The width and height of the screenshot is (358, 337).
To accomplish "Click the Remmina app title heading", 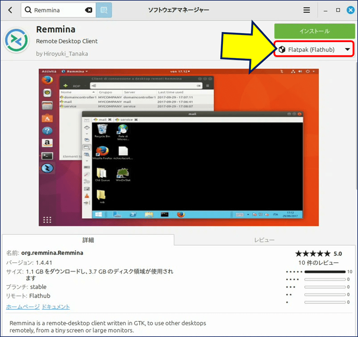I will [x=55, y=30].
